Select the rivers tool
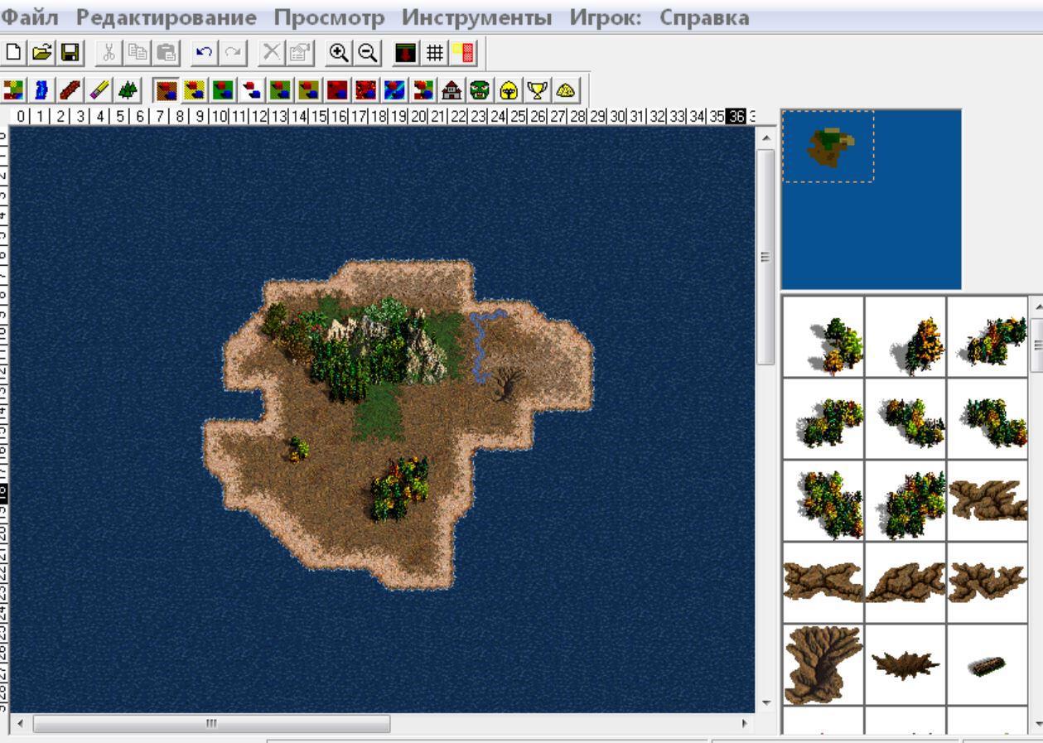 (x=41, y=89)
